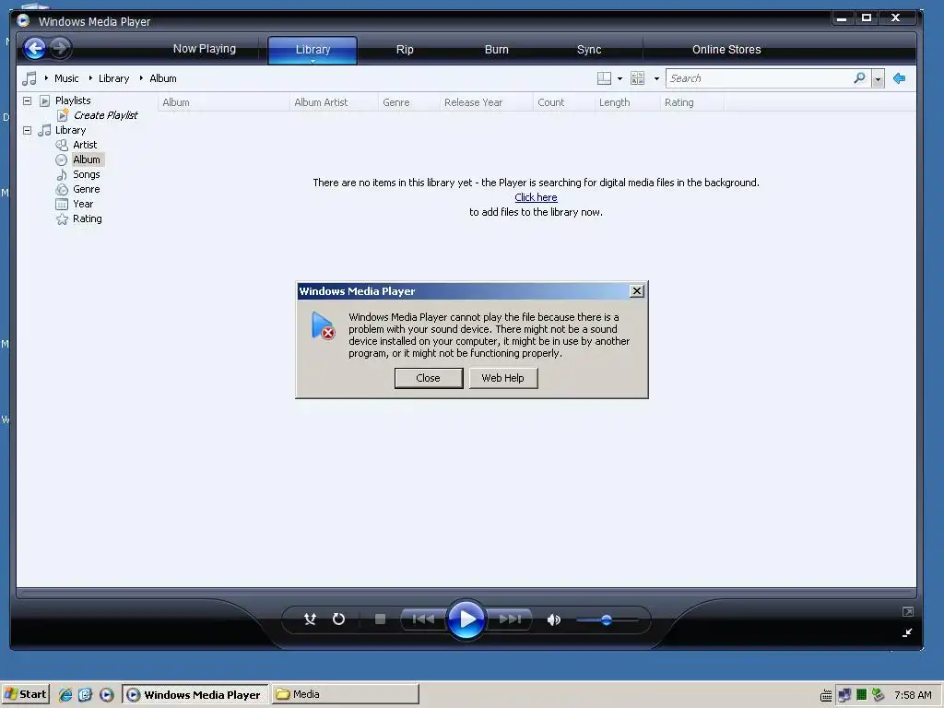Open the Layout options icon
944x708 pixels.
pyautogui.click(x=604, y=78)
